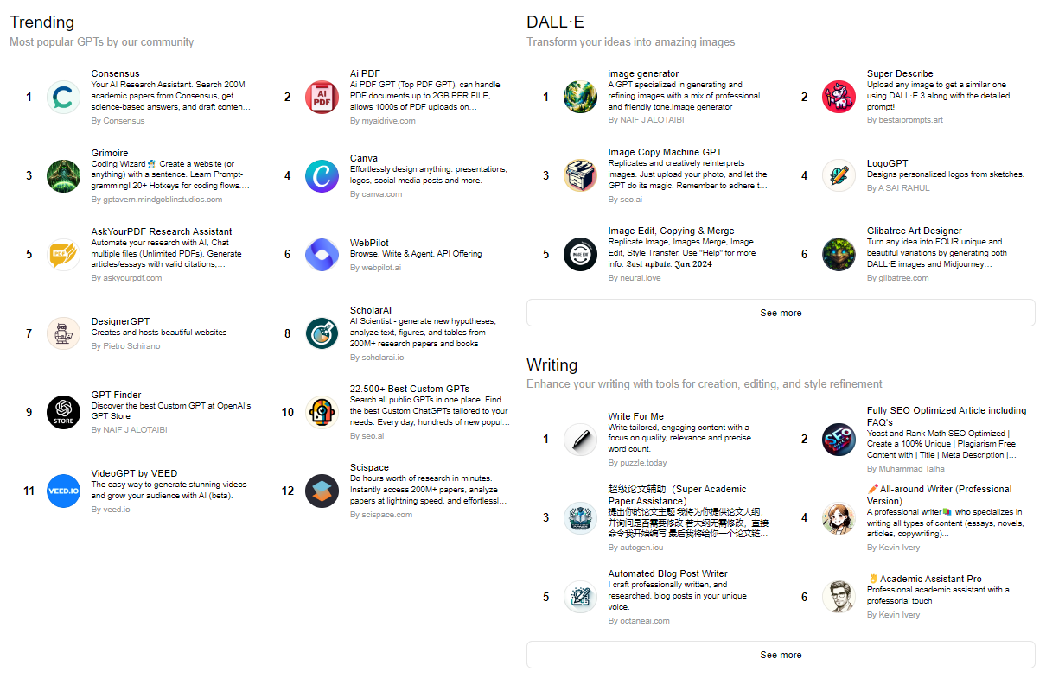The height and width of the screenshot is (678, 1046).
Task: Click the Image Copy Machine GPT title
Action: [x=665, y=152]
